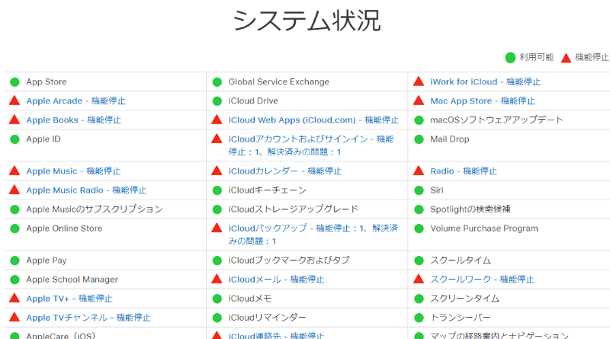This screenshot has height=339, width=610.
Task: Click the red triangle beside iWork for iCloud
Action: (x=419, y=82)
